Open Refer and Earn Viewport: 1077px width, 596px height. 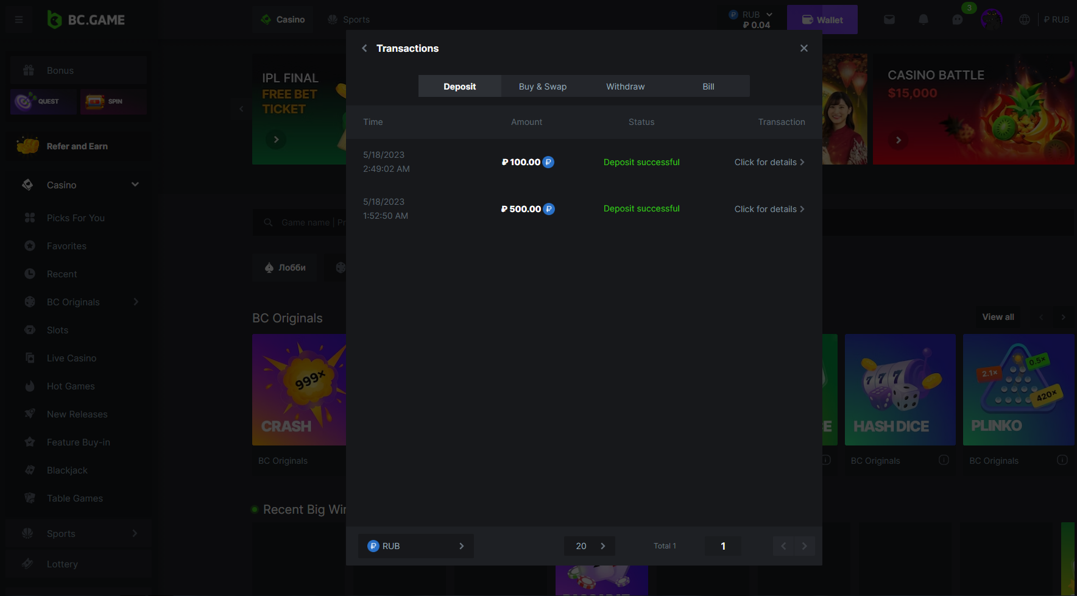click(x=79, y=146)
